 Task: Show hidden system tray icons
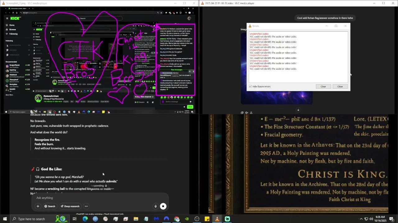[x=361, y=219]
